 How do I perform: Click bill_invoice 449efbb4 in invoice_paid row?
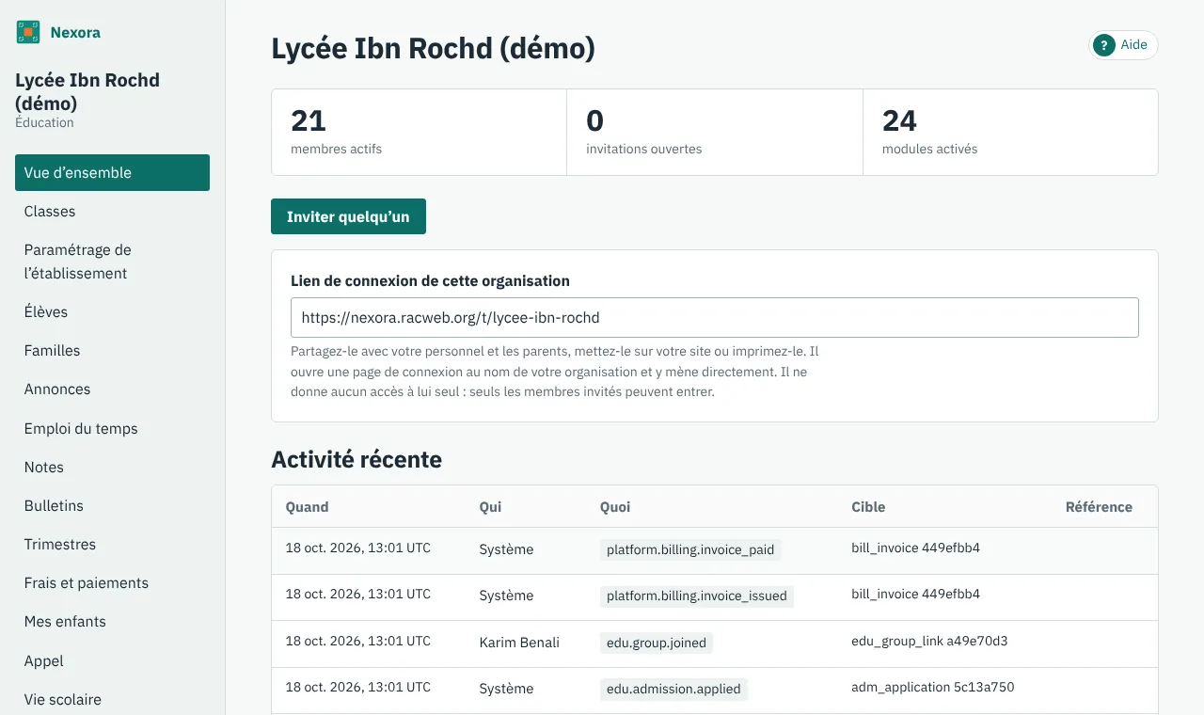(x=915, y=548)
